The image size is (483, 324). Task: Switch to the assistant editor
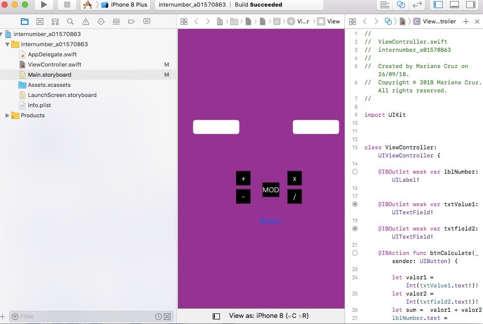pyautogui.click(x=401, y=5)
